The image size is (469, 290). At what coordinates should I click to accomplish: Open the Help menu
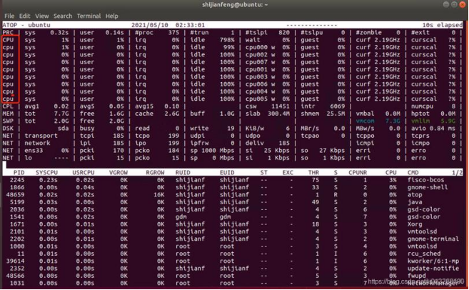111,16
